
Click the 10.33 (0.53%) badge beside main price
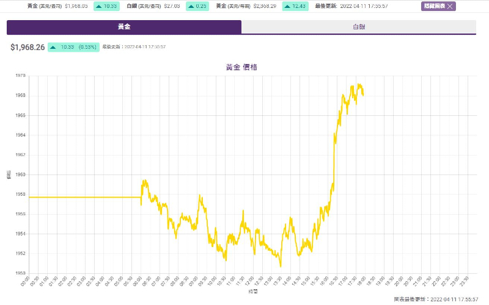tap(73, 47)
